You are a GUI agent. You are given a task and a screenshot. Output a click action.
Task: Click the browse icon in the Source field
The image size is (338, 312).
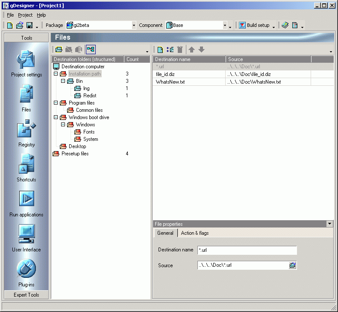pos(292,265)
